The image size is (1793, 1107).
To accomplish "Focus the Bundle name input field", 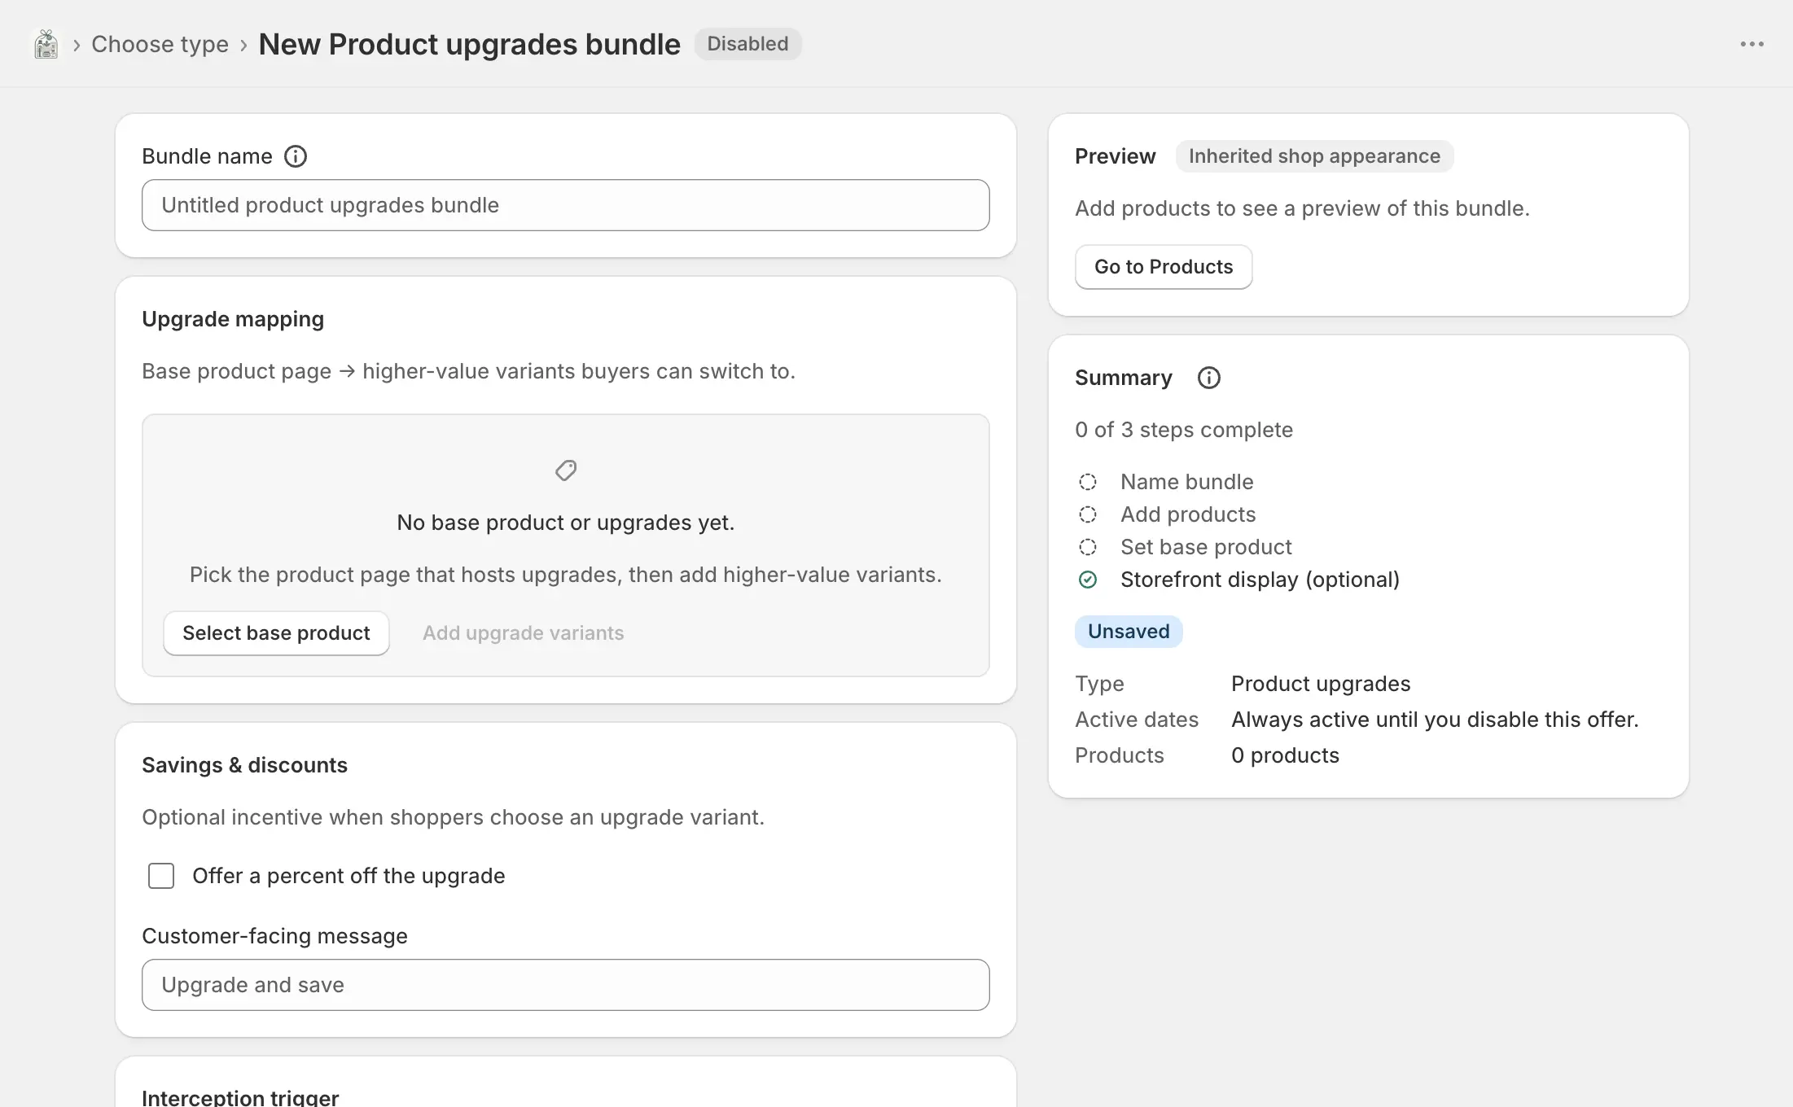I will click(566, 205).
